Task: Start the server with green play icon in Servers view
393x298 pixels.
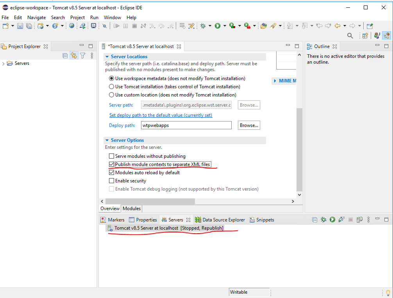Action: click(332, 220)
